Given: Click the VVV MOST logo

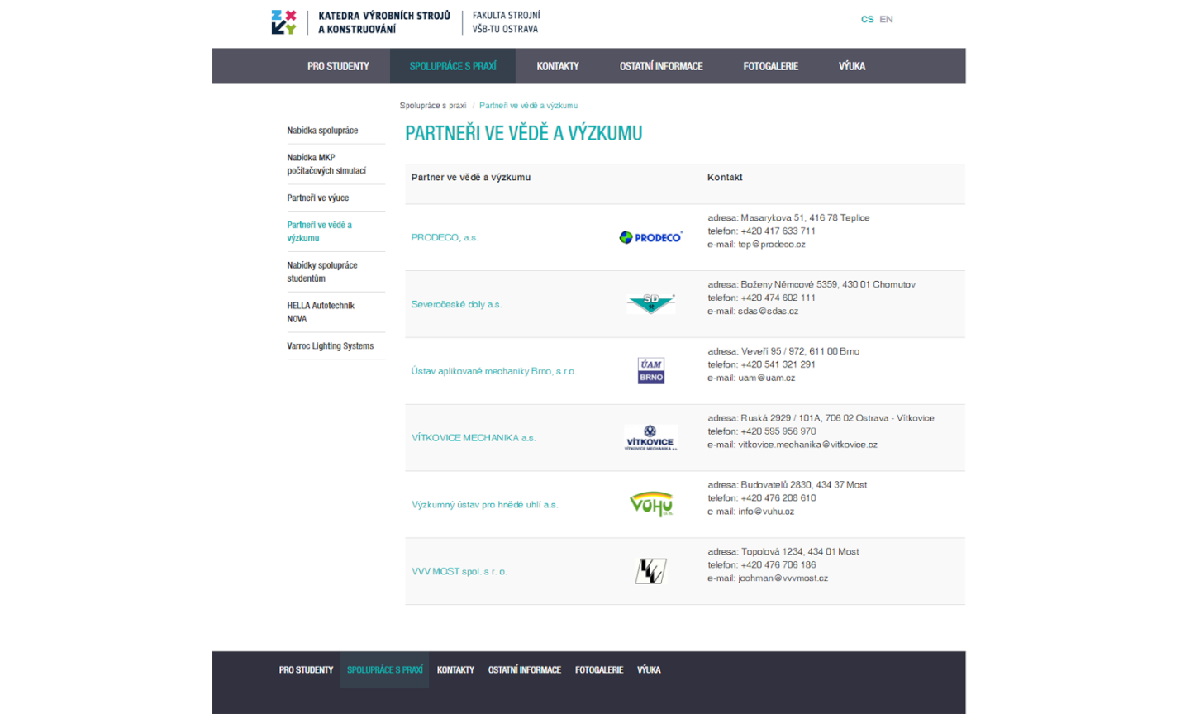Looking at the screenshot, I should (650, 571).
